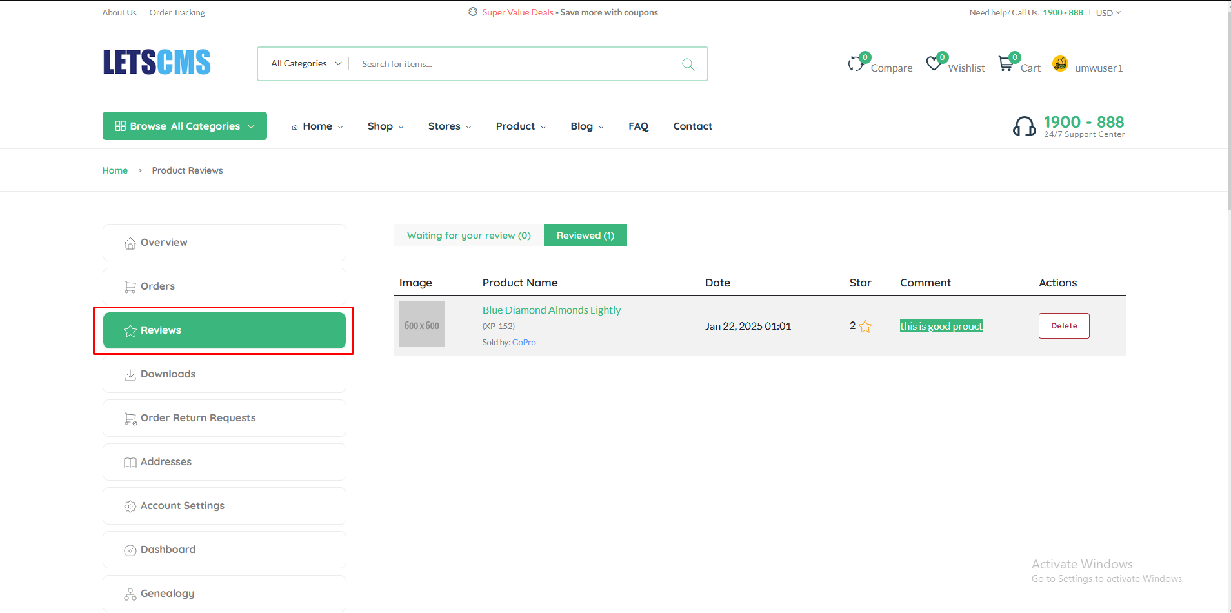Open the Wishlist heart icon

pyautogui.click(x=934, y=63)
